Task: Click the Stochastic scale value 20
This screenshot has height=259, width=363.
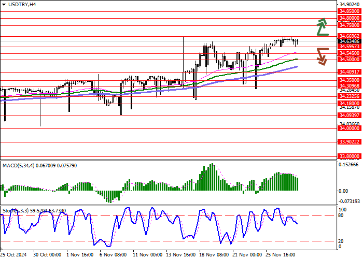Action: 341,241
